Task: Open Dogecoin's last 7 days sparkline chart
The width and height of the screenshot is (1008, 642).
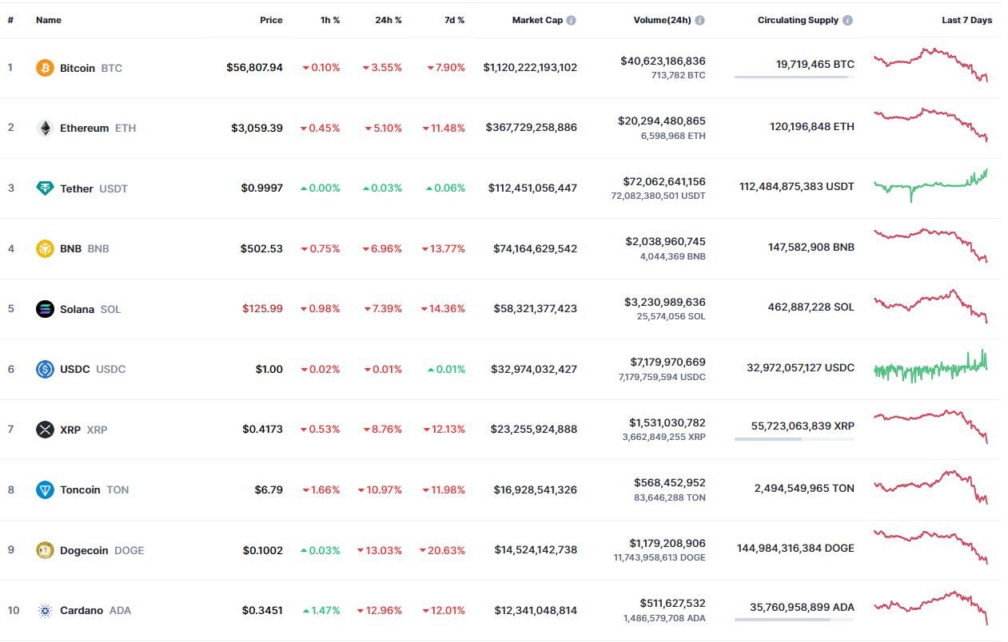Action: 930,547
